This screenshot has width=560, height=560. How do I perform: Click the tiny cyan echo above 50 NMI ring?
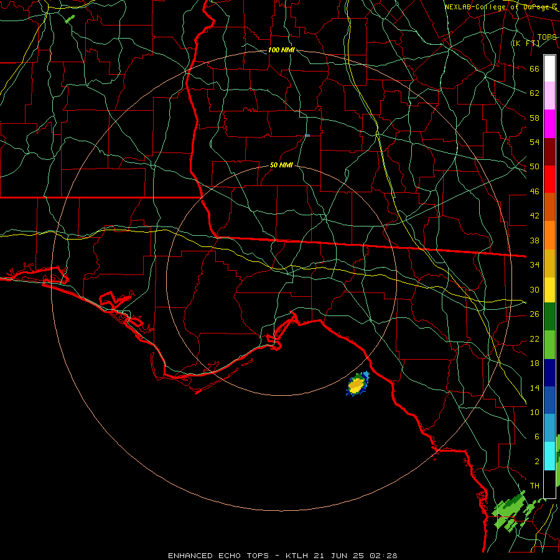pos(307,136)
